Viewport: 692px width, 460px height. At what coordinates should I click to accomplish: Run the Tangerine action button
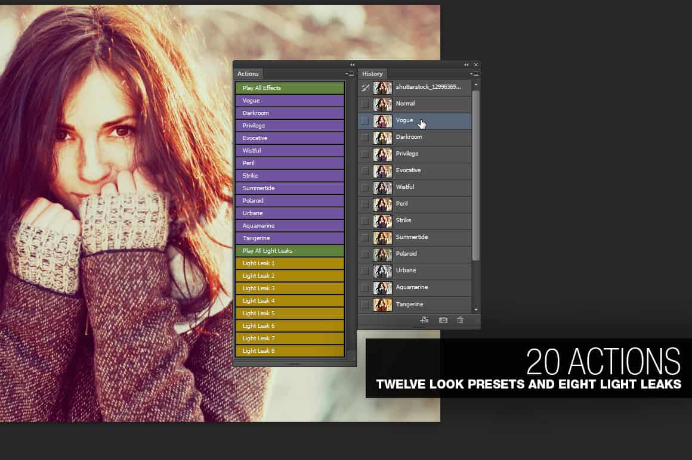[x=289, y=238]
